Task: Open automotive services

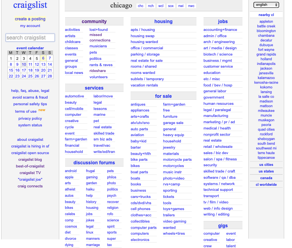Action: [74, 96]
